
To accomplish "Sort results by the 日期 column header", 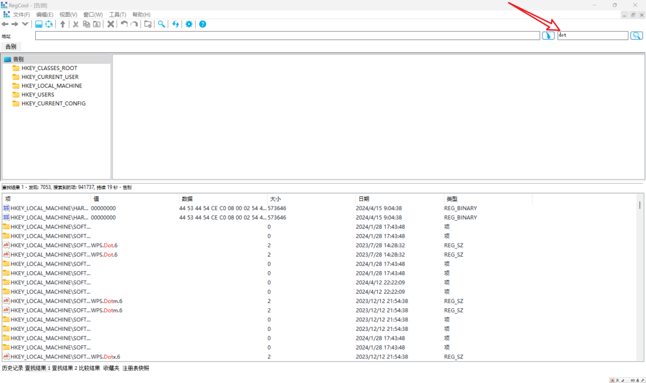I will pos(399,199).
